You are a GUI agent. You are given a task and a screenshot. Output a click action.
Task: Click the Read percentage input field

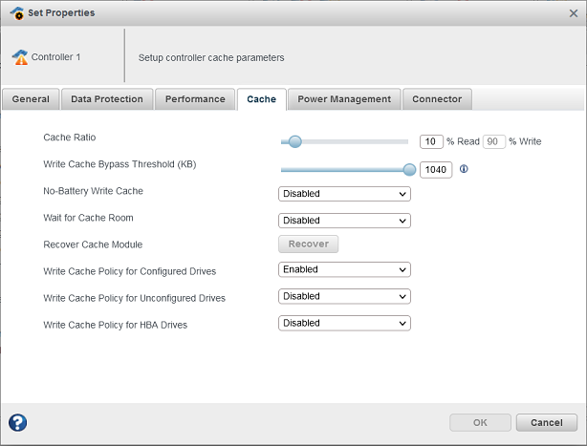[x=431, y=141]
